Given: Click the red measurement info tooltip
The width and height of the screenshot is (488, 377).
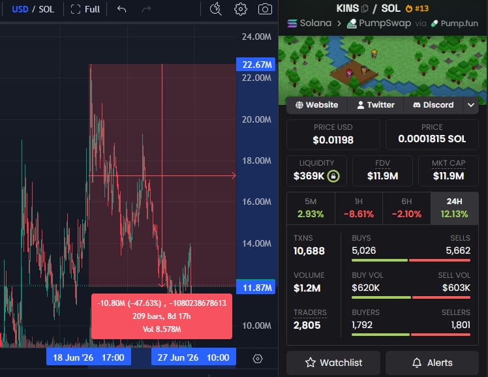Looking at the screenshot, I should [x=162, y=316].
